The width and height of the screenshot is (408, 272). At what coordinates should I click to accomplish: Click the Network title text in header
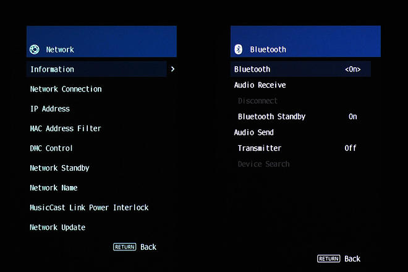pyautogui.click(x=60, y=49)
